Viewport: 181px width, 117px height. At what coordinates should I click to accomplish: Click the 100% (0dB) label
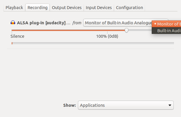click(107, 36)
